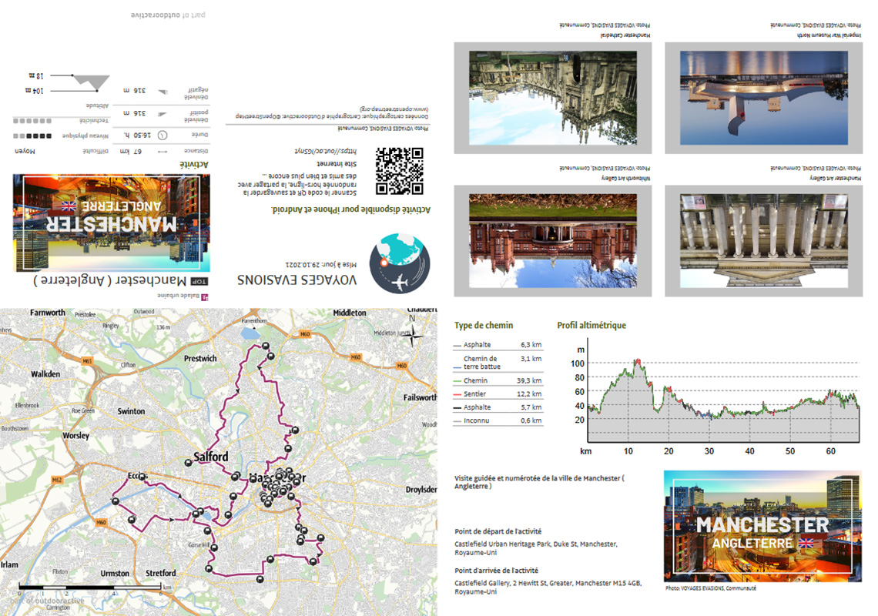Select the Castlefield Gallery address text
This screenshot has height=616, width=878.
point(548,588)
